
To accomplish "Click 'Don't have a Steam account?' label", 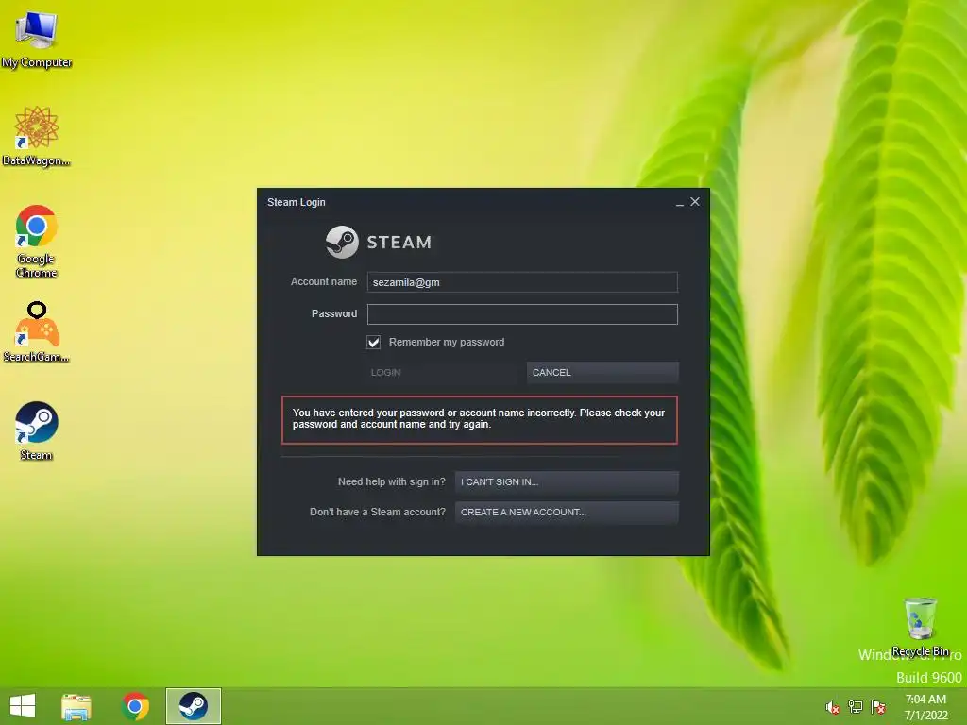I will click(x=378, y=513).
